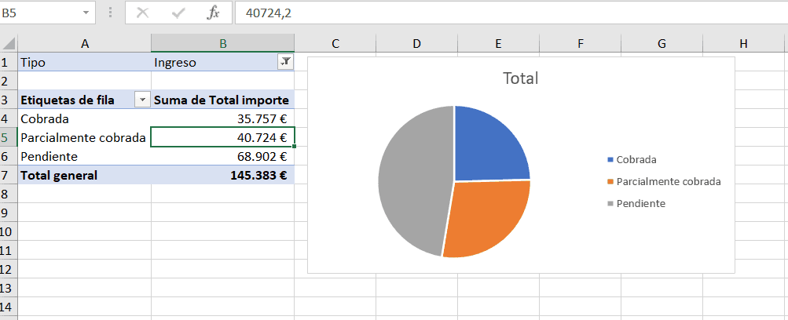Screen dimensions: 788x320
Task: Select column F header
Action: [x=580, y=44]
